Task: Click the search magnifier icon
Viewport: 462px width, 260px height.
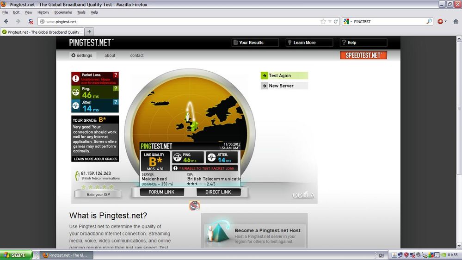Action: (429, 21)
